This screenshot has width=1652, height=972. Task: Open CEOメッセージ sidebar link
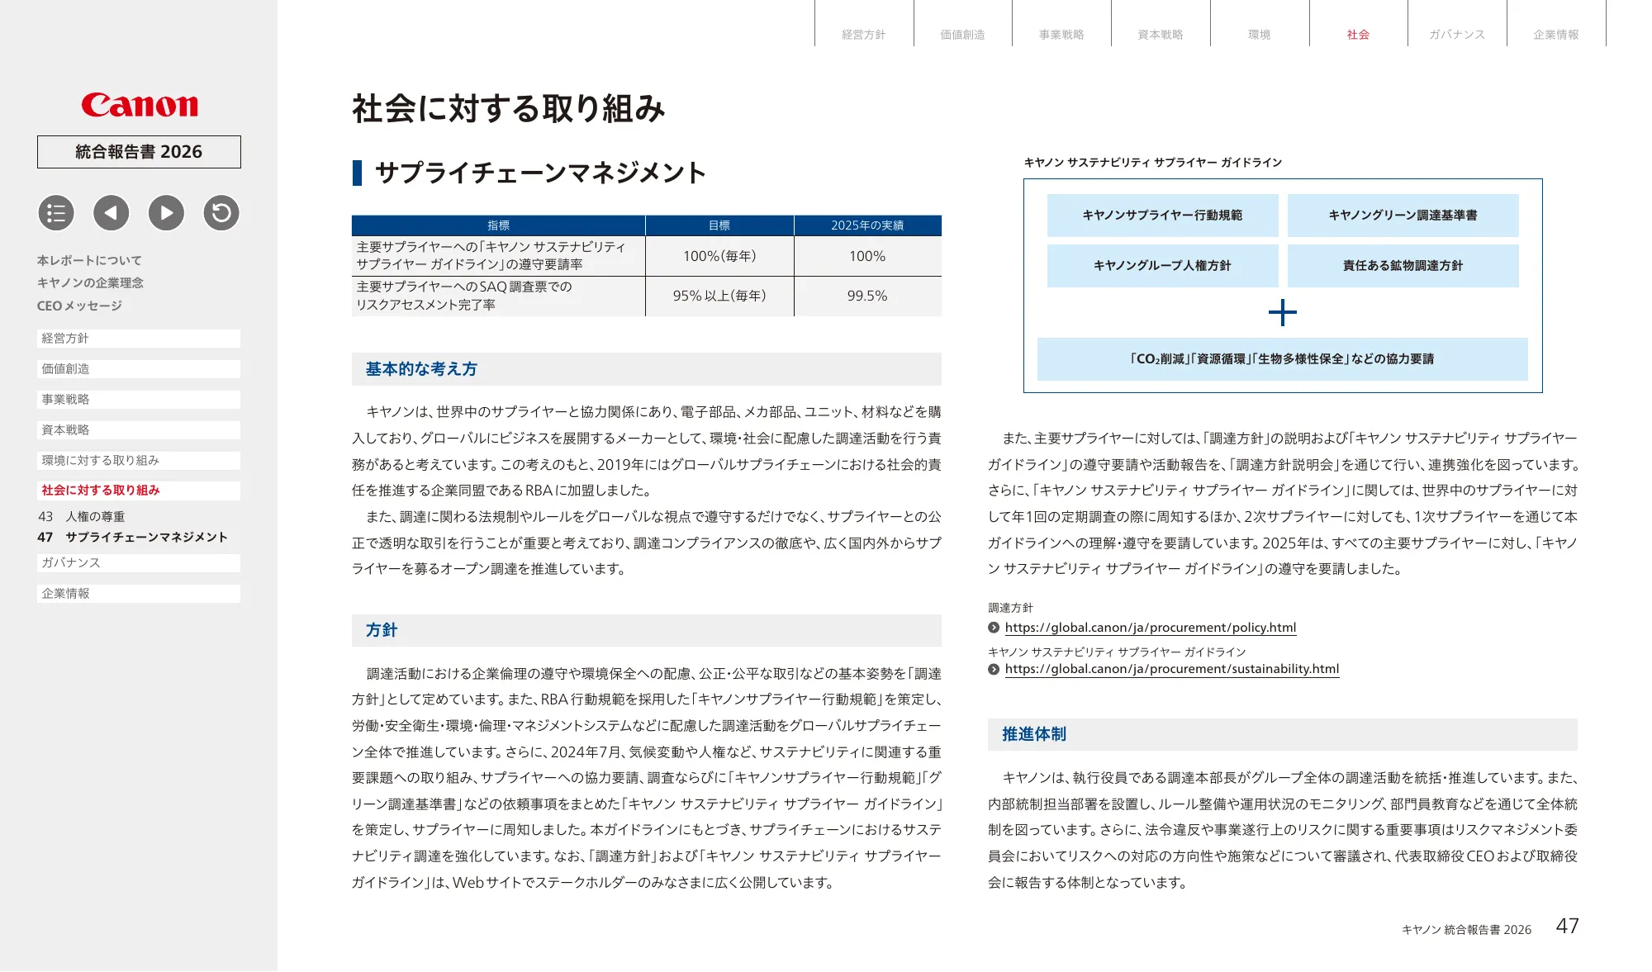tap(79, 306)
